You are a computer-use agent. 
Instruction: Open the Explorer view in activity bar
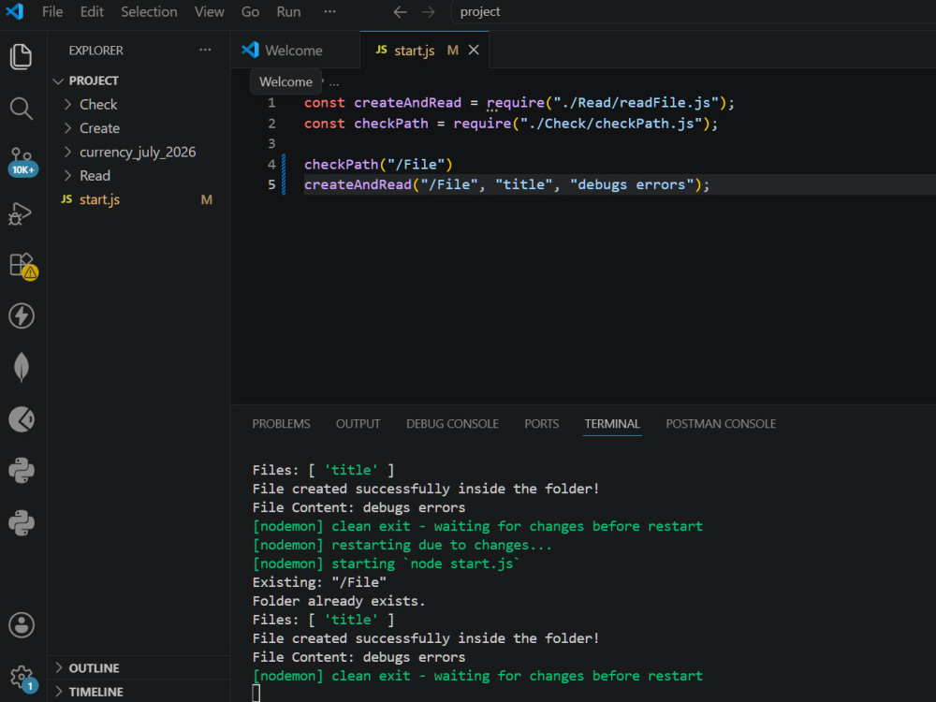tap(22, 57)
